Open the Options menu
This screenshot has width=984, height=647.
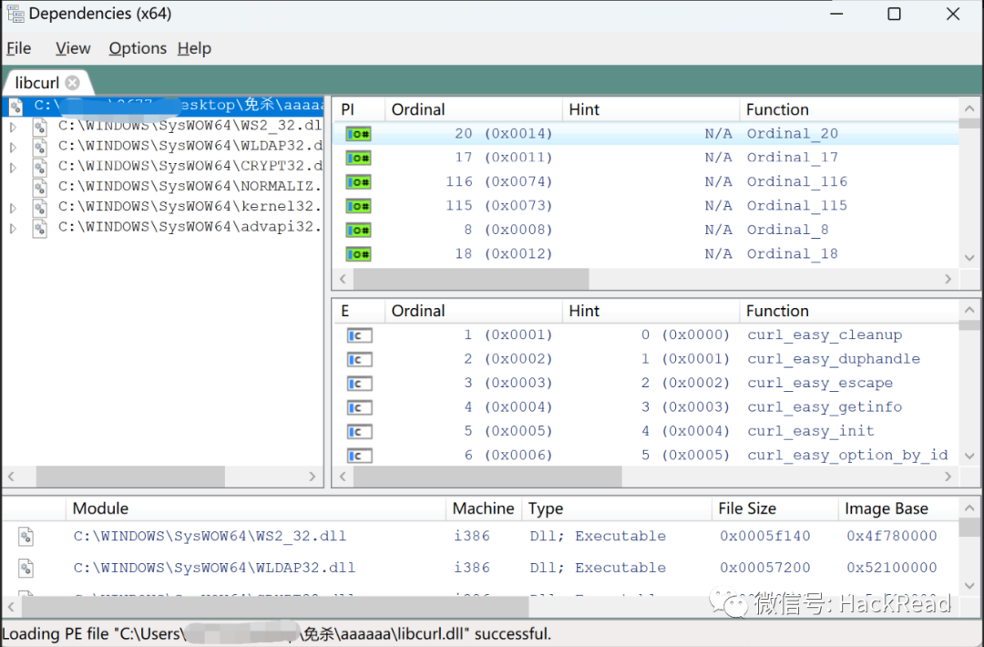138,48
